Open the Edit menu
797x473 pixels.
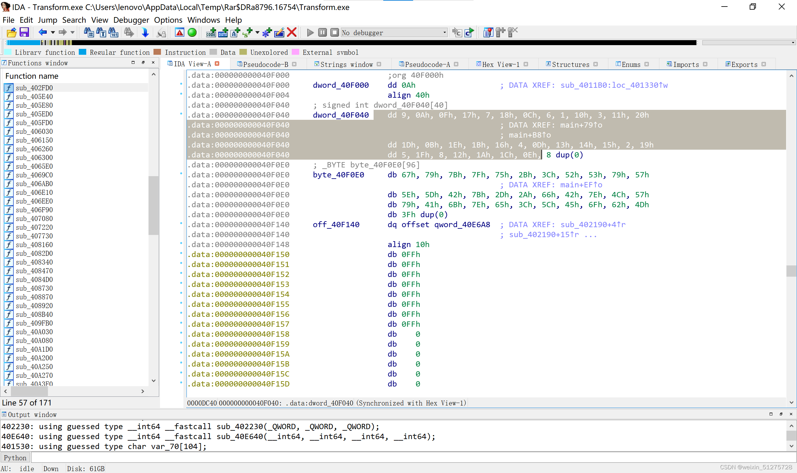(x=26, y=20)
